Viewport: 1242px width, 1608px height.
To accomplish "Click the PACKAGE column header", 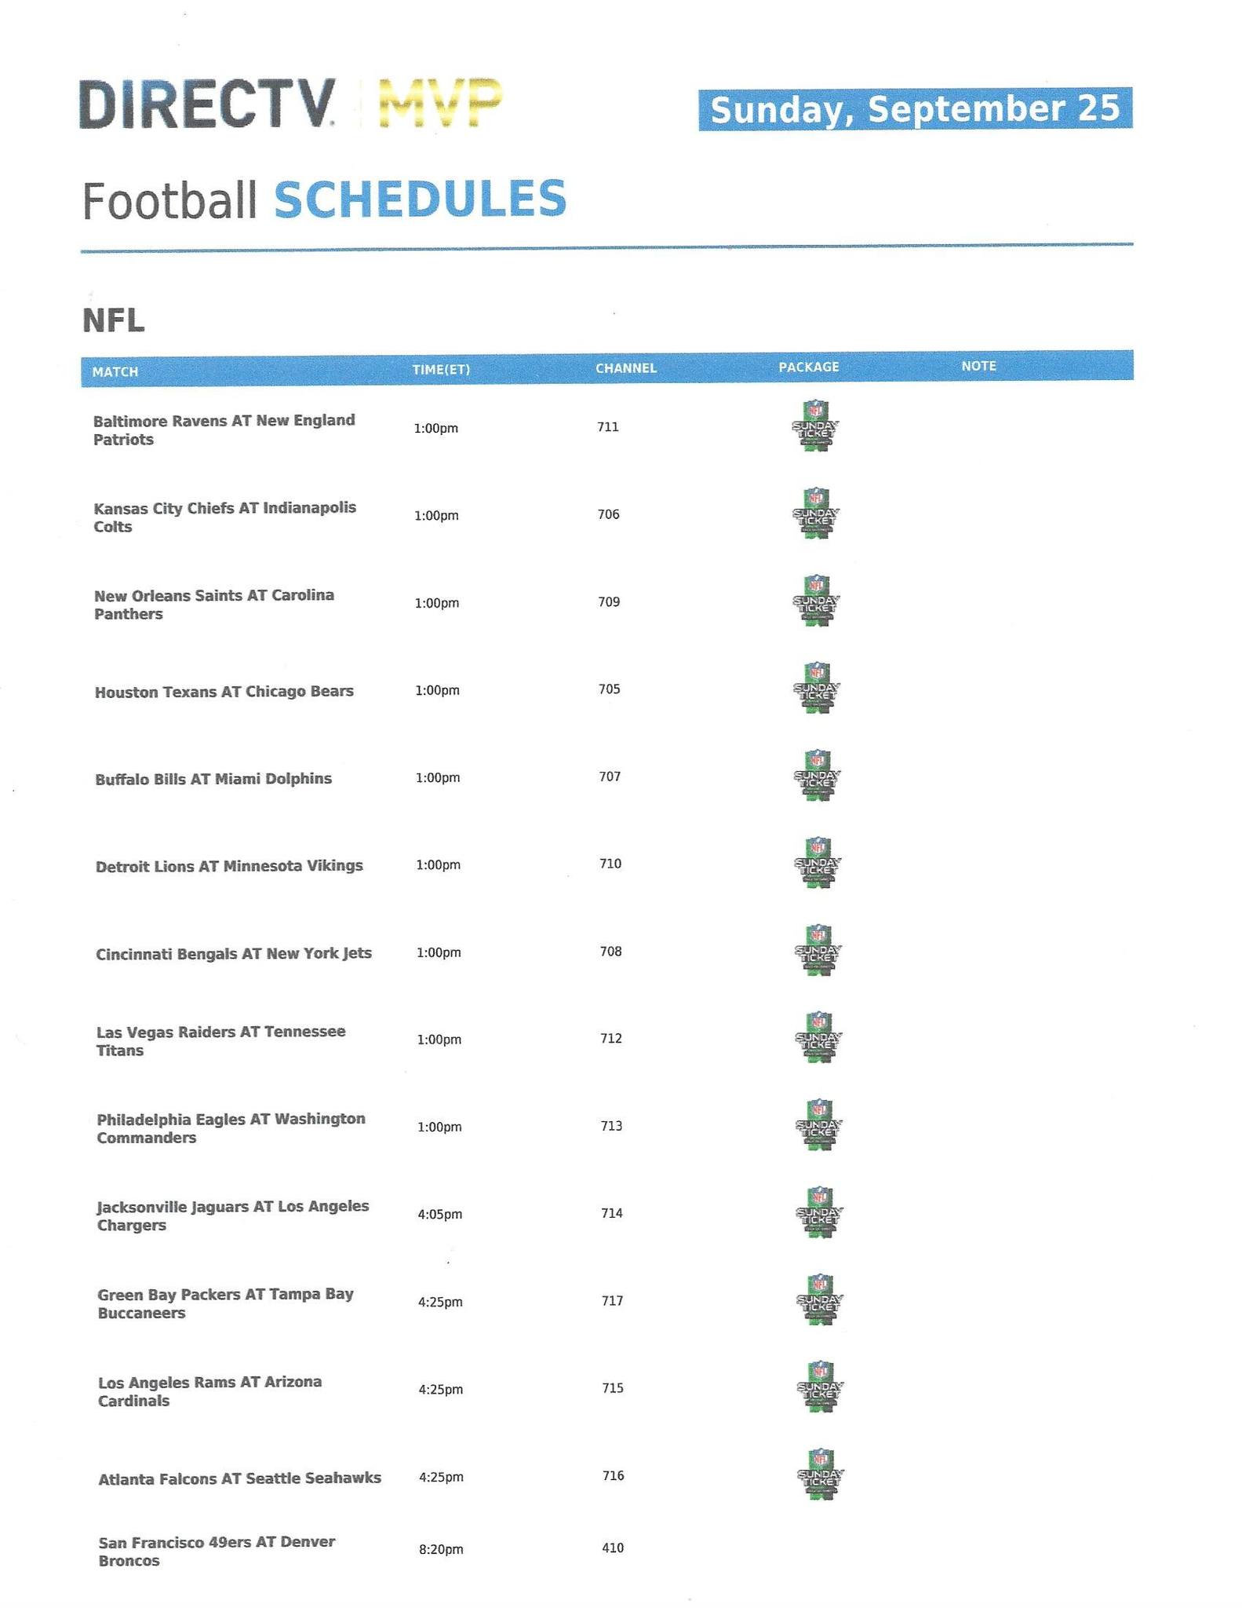I will (x=809, y=367).
